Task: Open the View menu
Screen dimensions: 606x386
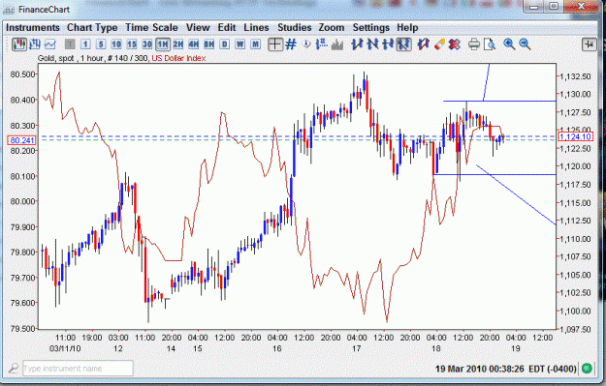Action: click(198, 28)
